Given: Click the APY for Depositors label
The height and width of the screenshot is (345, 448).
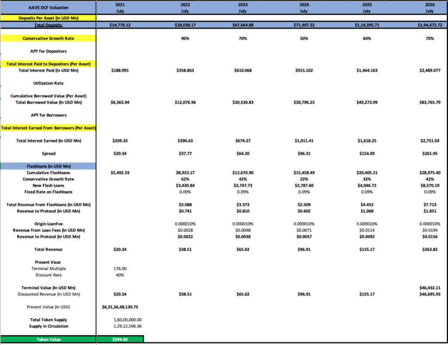Looking at the screenshot, I should (48, 52).
